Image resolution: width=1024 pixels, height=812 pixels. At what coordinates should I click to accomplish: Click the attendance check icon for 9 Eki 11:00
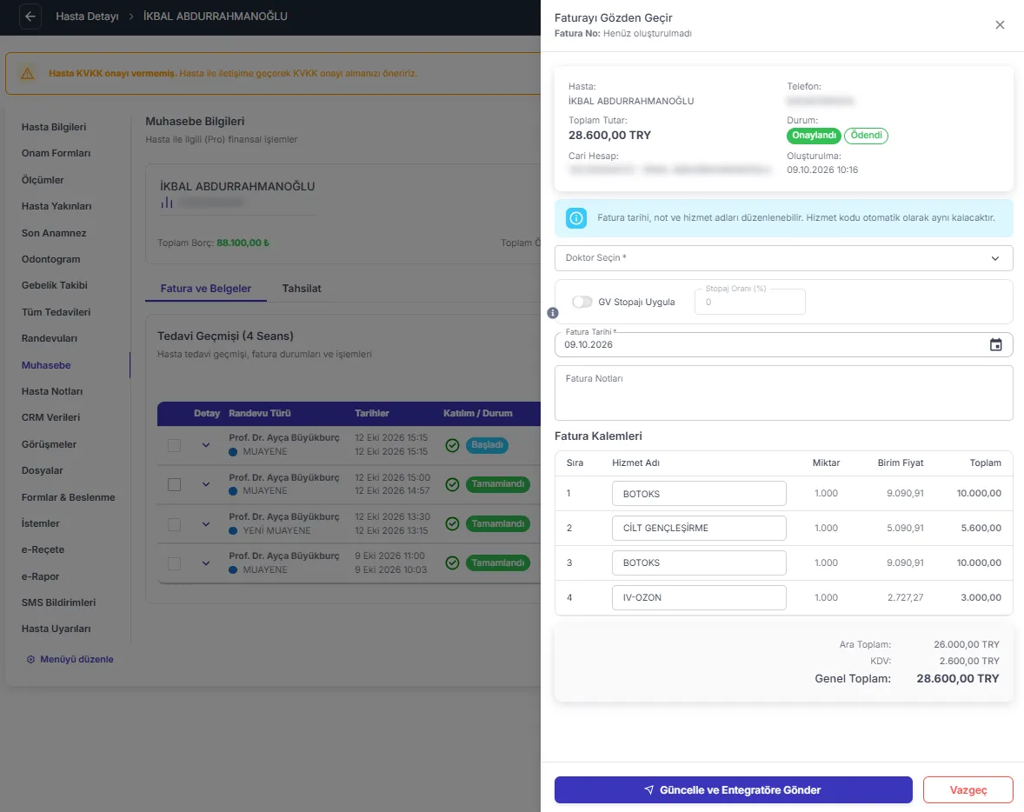(452, 562)
